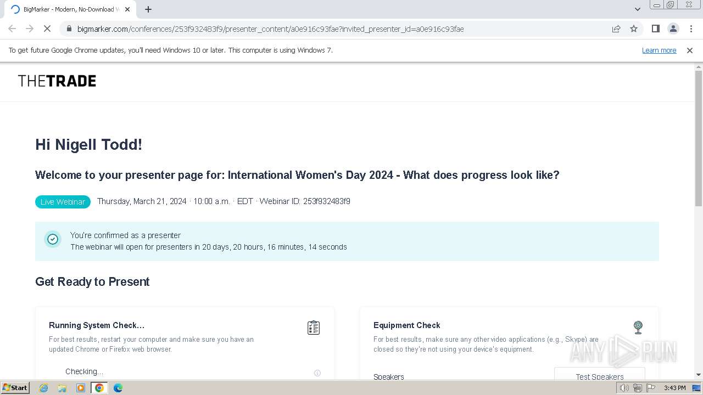
Task: Open the Windows Start menu
Action: [x=15, y=388]
